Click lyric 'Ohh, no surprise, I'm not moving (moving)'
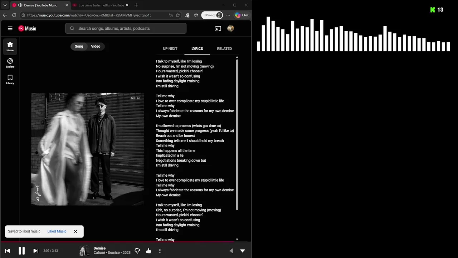458x258 pixels. click(188, 210)
